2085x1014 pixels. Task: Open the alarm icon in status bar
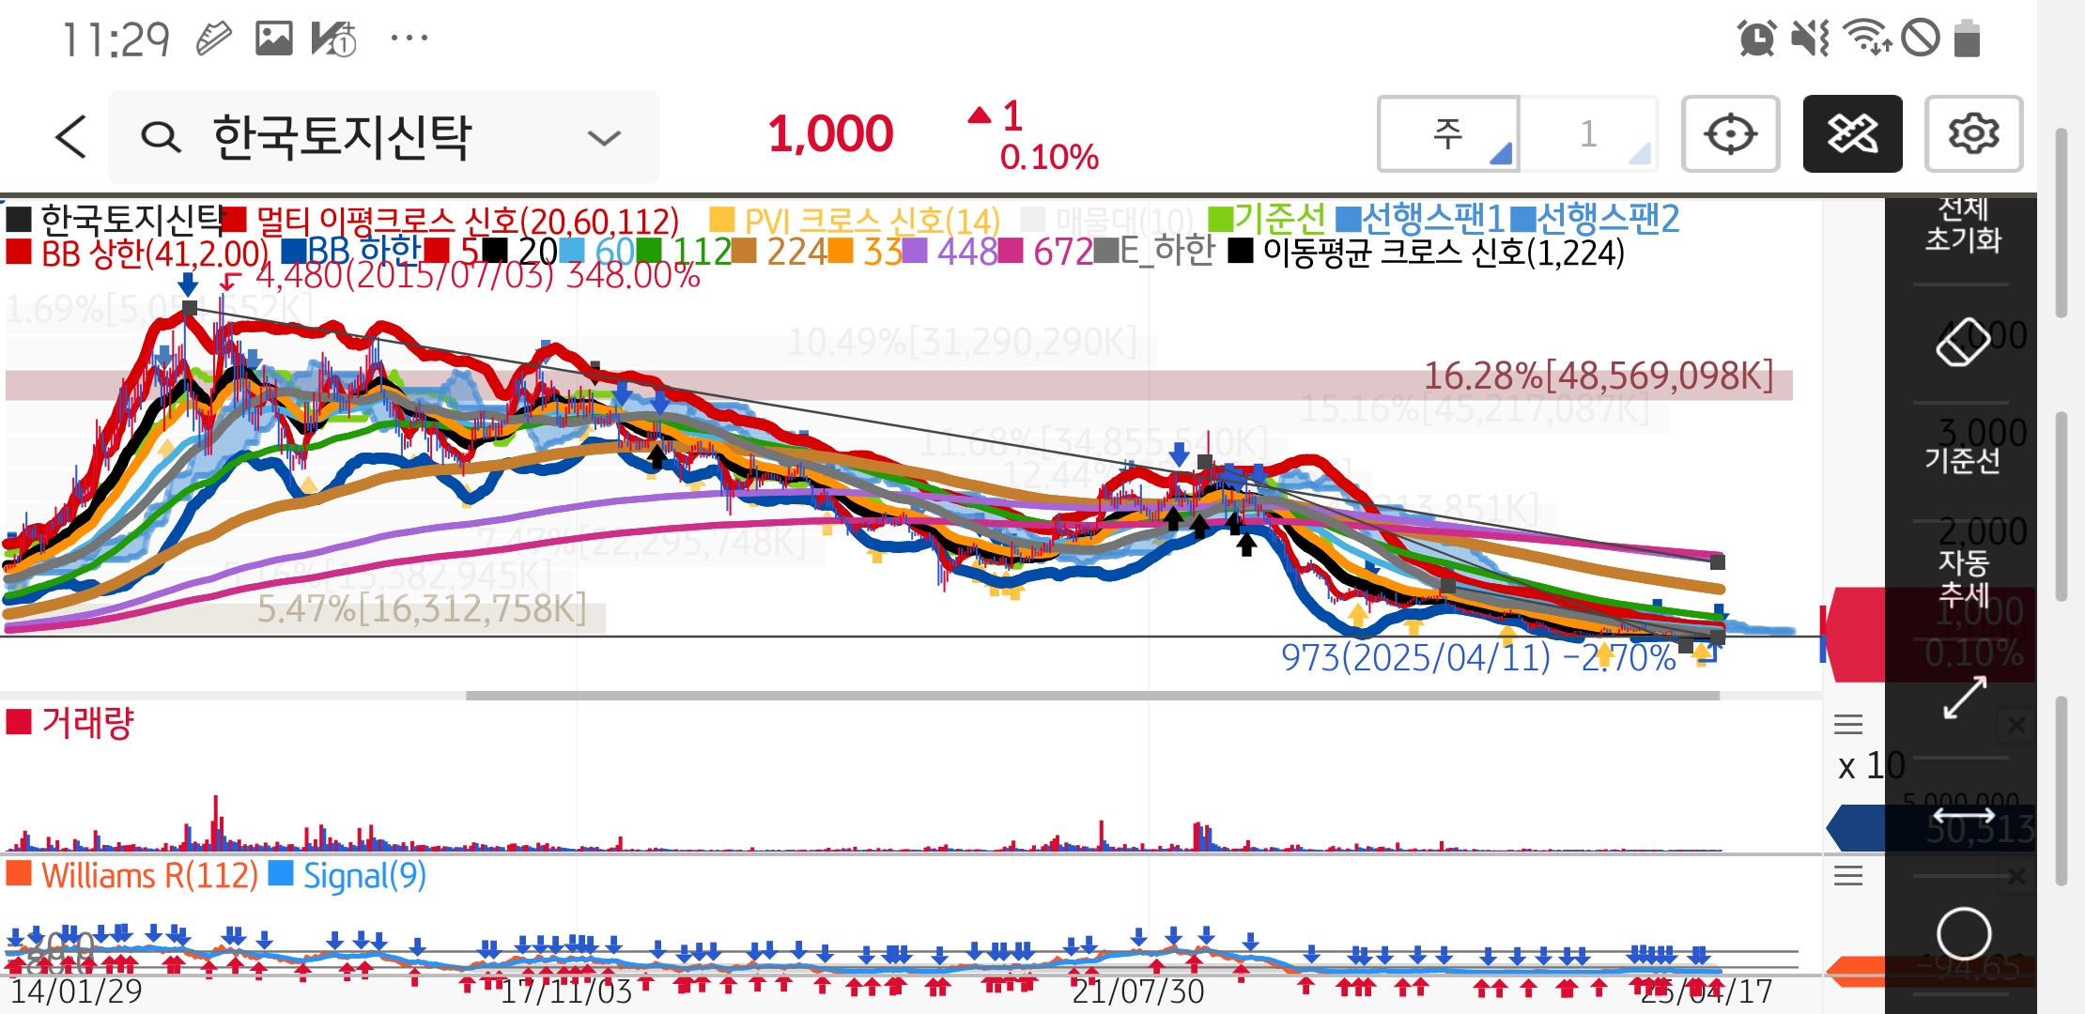pyautogui.click(x=1756, y=38)
